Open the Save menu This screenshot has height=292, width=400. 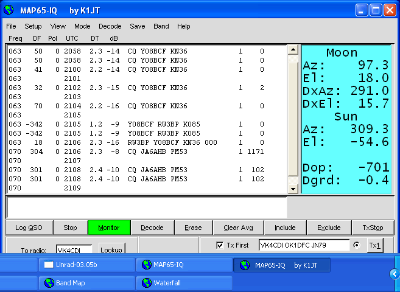pos(137,26)
